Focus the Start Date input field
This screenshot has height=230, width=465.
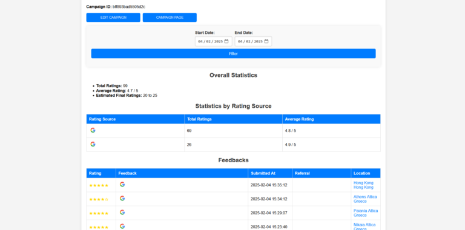pyautogui.click(x=214, y=42)
